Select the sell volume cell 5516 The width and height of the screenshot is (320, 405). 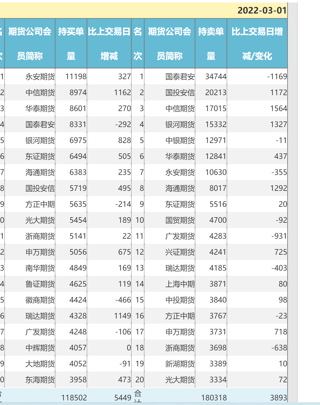(x=211, y=204)
